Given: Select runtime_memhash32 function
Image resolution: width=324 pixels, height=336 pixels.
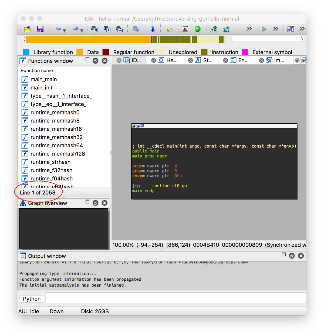Looking at the screenshot, I should coord(57,137).
